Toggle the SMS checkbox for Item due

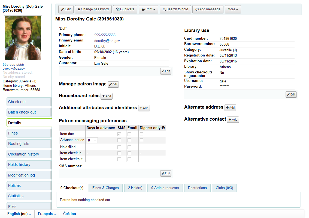point(119,134)
